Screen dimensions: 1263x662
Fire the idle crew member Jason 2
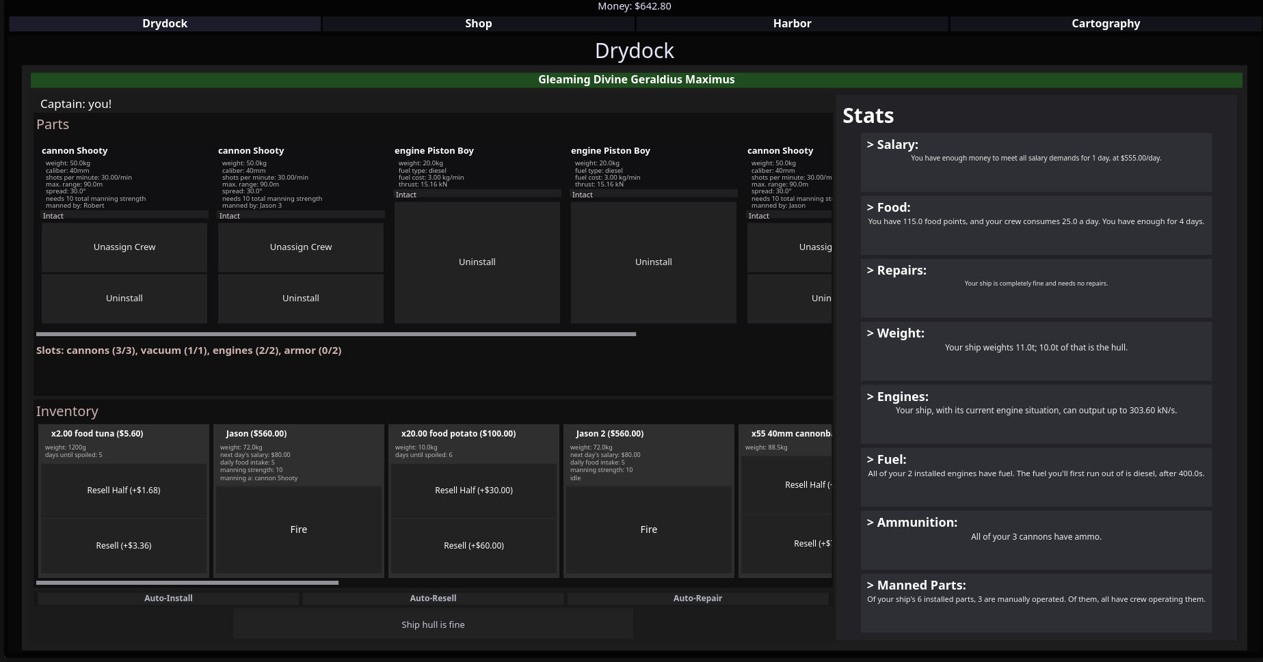[x=648, y=529]
